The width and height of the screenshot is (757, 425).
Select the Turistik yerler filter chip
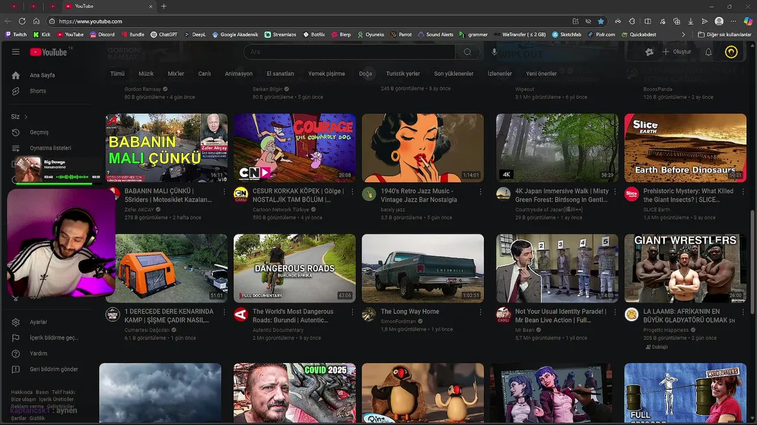403,74
